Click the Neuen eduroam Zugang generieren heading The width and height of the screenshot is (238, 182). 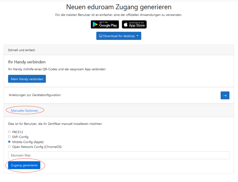point(119,7)
